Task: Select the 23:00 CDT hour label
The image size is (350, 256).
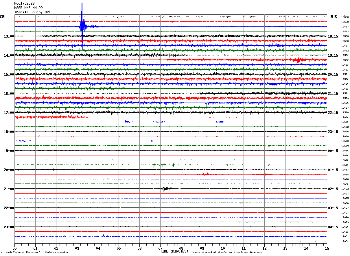Action: (9, 227)
